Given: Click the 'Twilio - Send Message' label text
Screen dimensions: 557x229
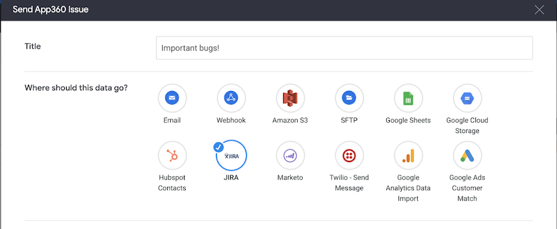Looking at the screenshot, I should pos(349,183).
